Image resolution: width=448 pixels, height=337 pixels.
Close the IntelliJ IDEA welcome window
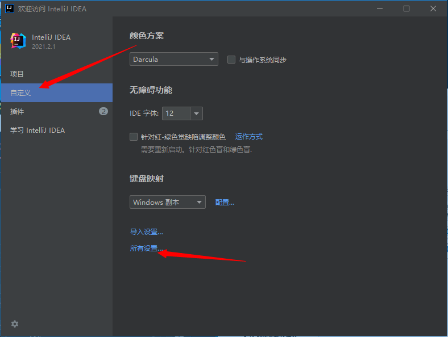click(433, 9)
